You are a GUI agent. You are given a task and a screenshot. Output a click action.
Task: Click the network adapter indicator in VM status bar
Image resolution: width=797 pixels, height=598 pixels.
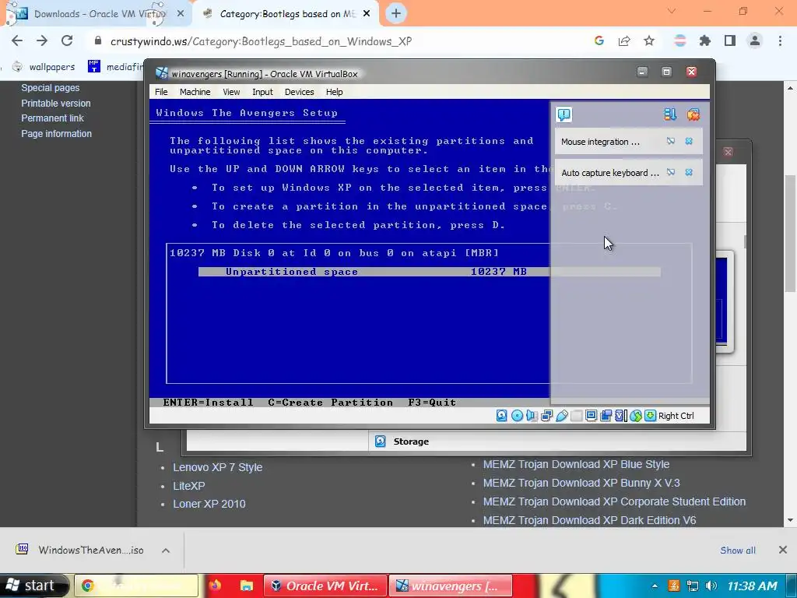pos(547,416)
